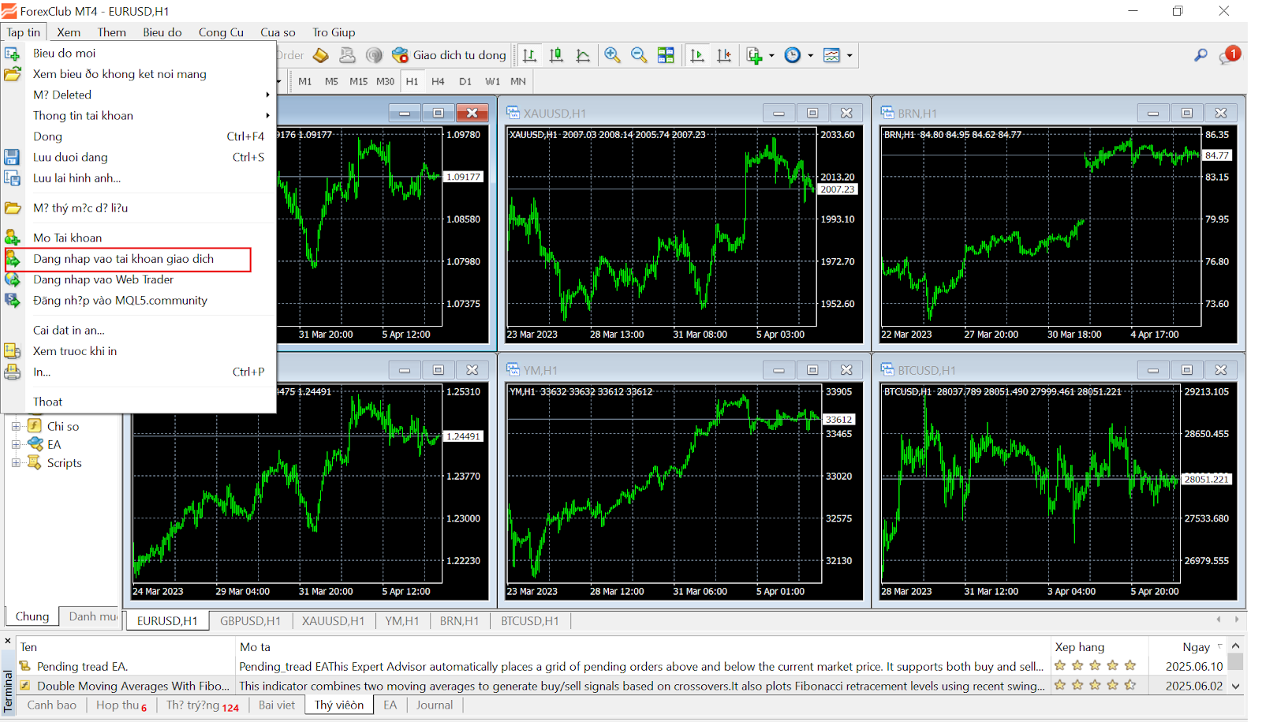Choose Dang nhap vao Web Trader
This screenshot has height=722, width=1262.
click(139, 279)
